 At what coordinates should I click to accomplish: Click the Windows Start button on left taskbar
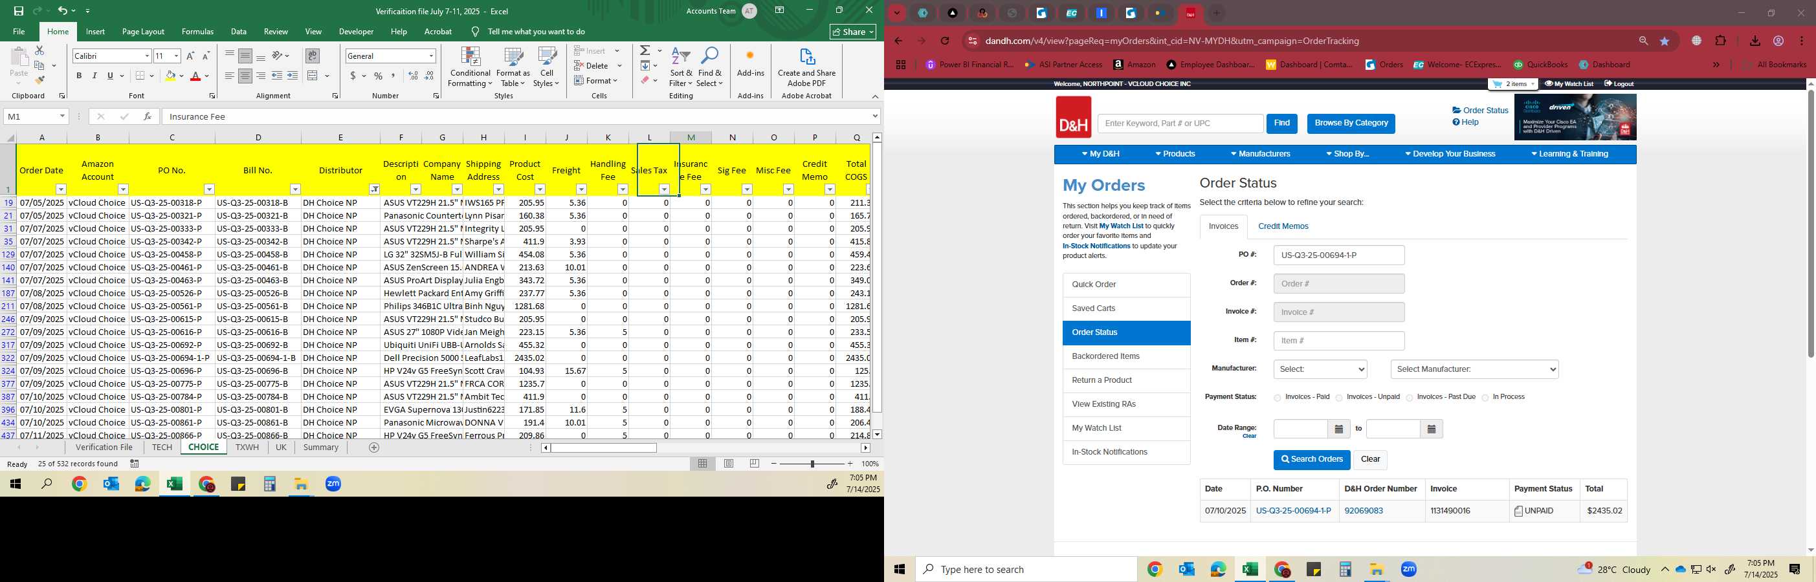tap(16, 484)
